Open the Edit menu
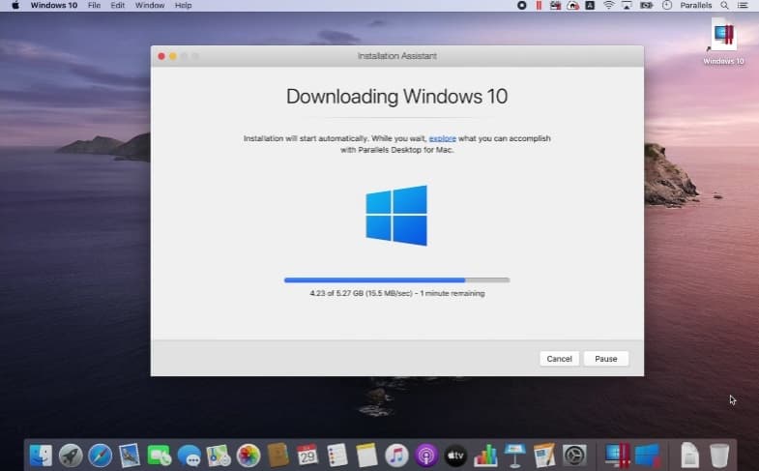The width and height of the screenshot is (759, 471). coord(118,6)
